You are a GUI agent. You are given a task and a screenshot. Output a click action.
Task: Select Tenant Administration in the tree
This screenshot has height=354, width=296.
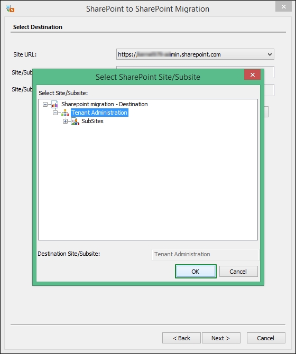click(x=99, y=113)
